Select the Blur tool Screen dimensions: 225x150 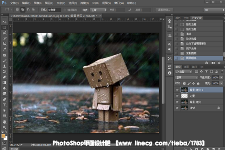(x=4, y=88)
